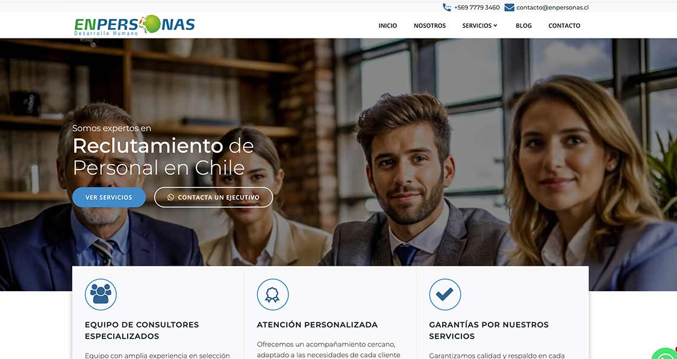Open the green WhatsApp chat bubble
677x359 pixels.
pyautogui.click(x=665, y=354)
